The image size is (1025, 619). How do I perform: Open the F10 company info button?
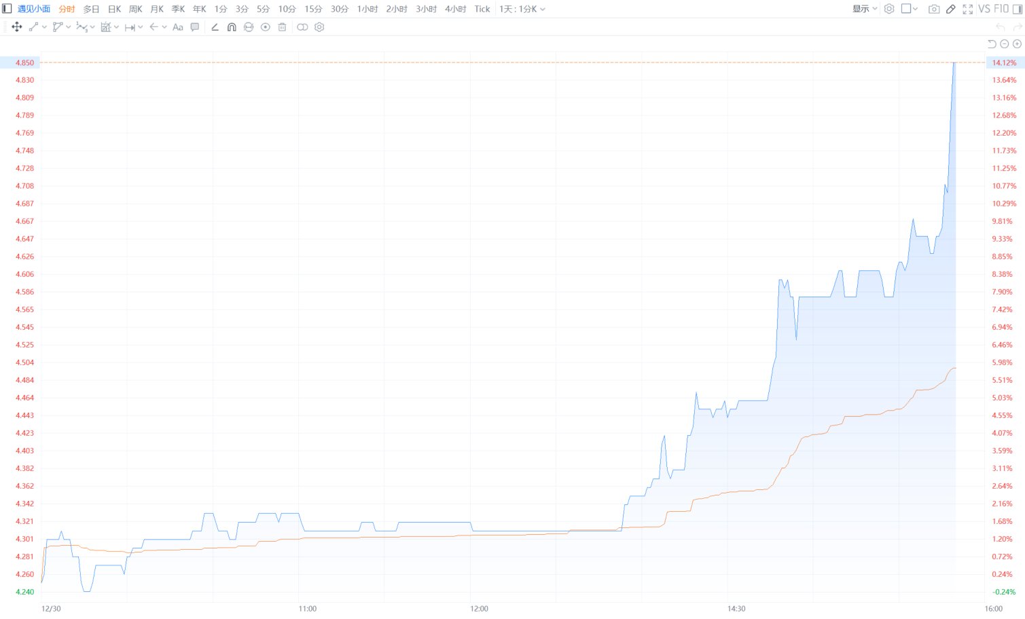pyautogui.click(x=1001, y=9)
